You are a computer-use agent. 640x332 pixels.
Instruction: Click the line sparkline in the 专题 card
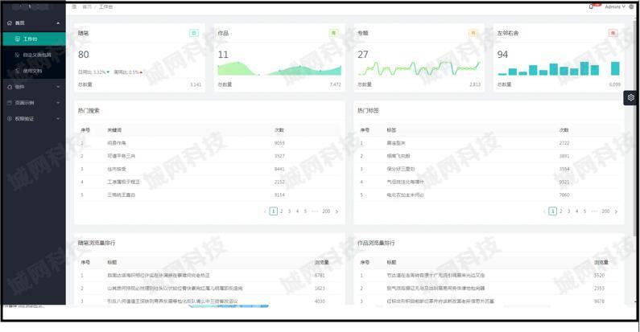419,68
